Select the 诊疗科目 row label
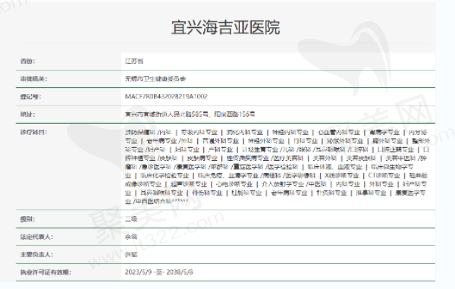 (x=33, y=132)
